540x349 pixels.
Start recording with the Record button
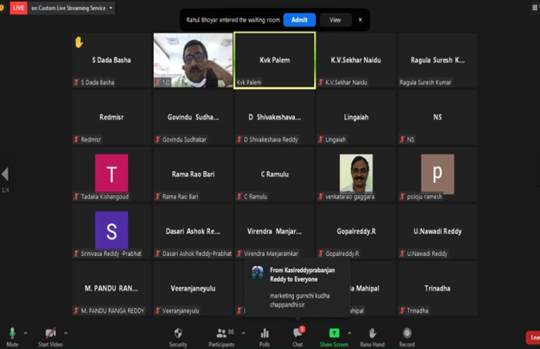tap(407, 335)
